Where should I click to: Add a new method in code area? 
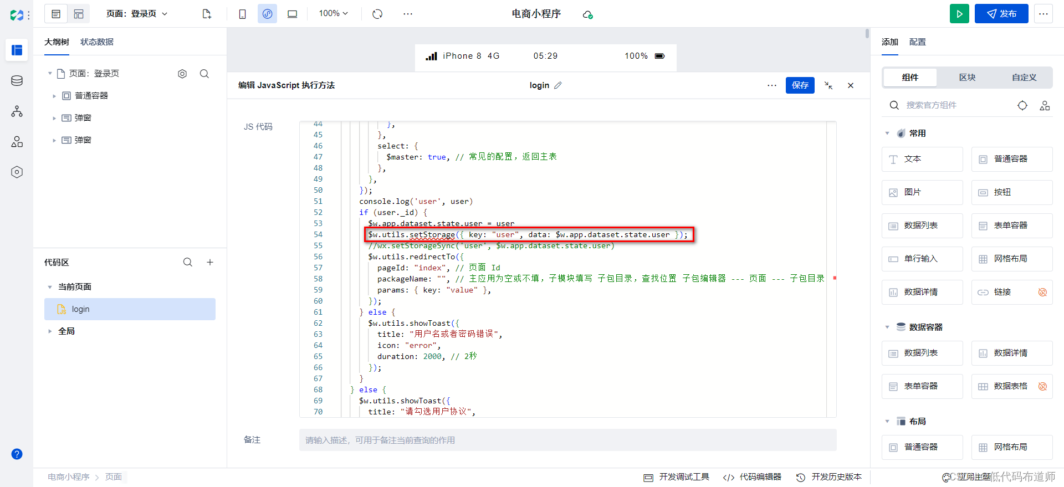pos(210,262)
